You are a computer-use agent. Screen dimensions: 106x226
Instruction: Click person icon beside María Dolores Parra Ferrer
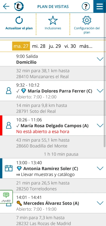click(x=9, y=91)
